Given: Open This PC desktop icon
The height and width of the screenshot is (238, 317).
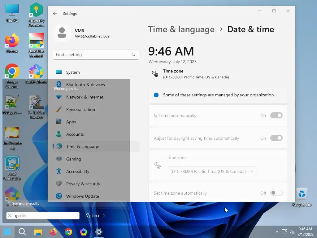Looking at the screenshot, I should (12, 13).
